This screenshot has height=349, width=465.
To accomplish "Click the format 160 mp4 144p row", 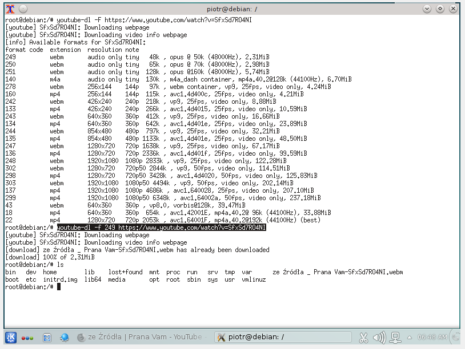I will pos(154,94).
